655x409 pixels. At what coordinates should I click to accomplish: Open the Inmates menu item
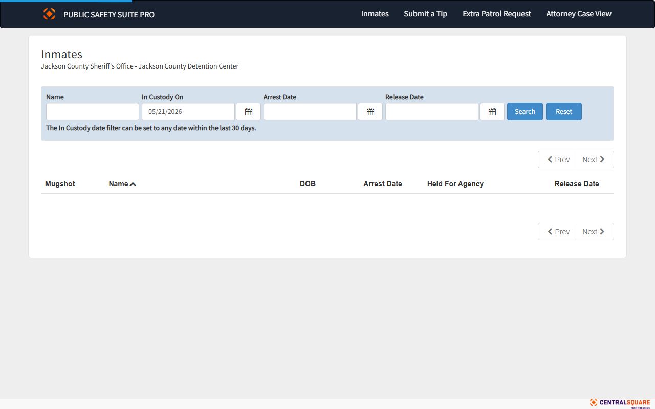pos(375,14)
